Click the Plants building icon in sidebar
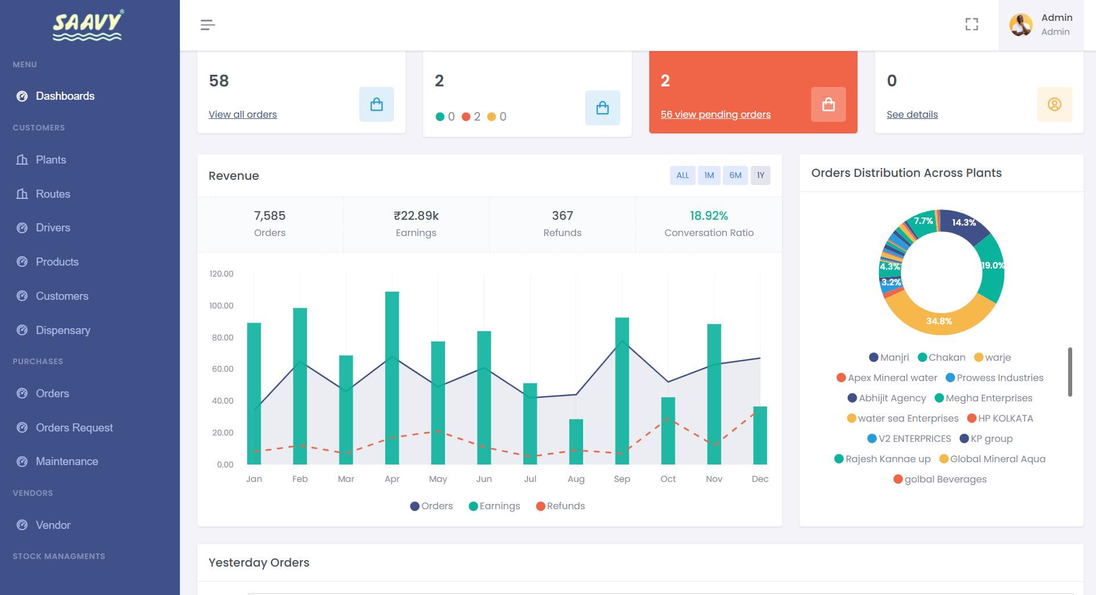 22,159
